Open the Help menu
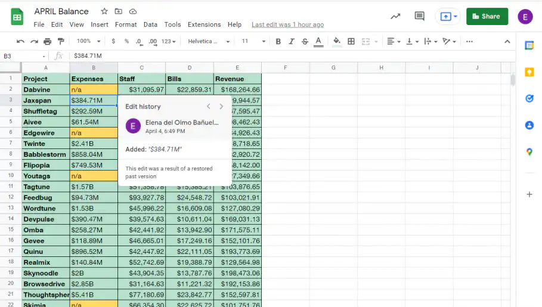The width and height of the screenshot is (542, 307). point(234,24)
